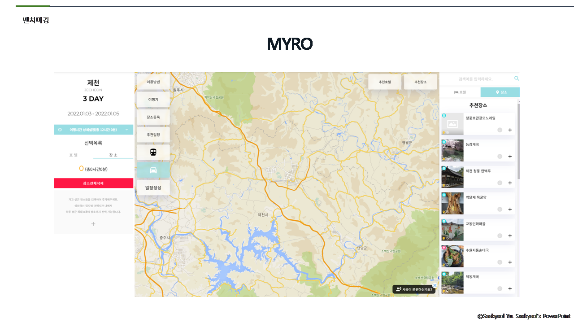The image size is (574, 323).
Task: Open the 추천일정 button
Action: 153,135
